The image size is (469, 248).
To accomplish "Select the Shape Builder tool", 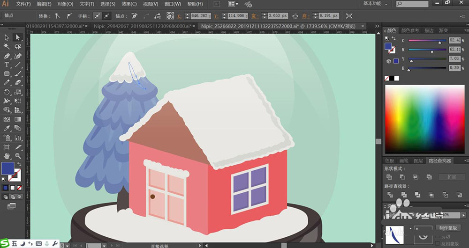I will [7, 110].
